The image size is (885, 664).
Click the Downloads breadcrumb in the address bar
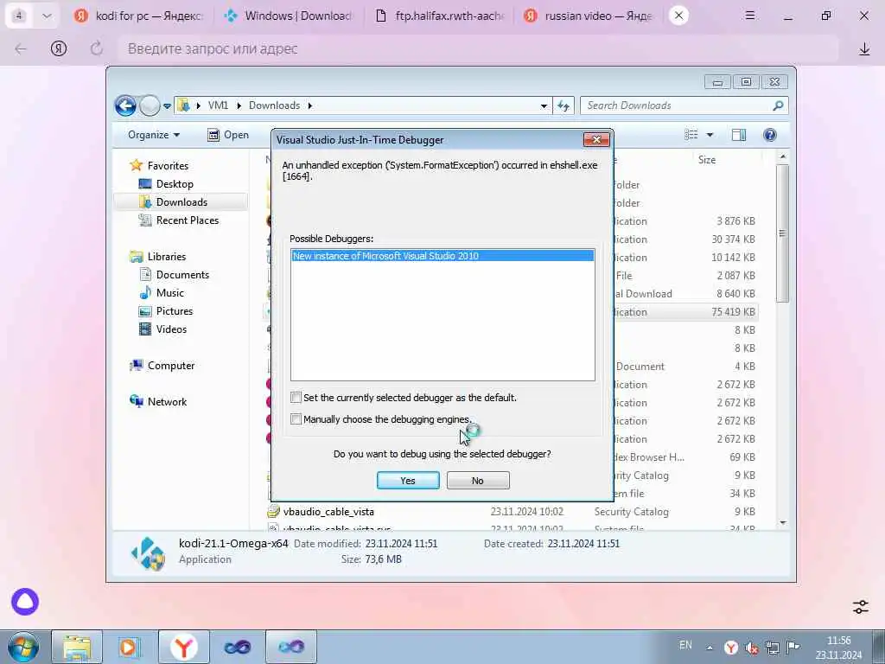[x=274, y=105]
